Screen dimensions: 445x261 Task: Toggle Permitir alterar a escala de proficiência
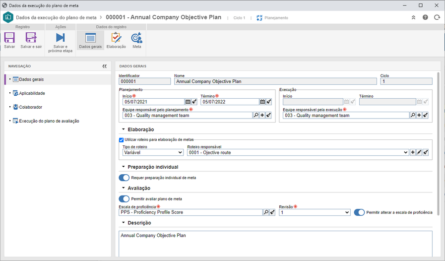359,212
